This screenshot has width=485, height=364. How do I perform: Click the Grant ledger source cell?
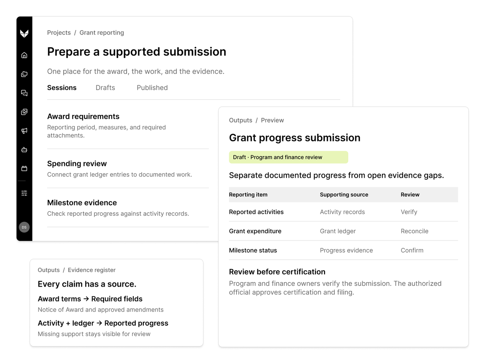(338, 231)
